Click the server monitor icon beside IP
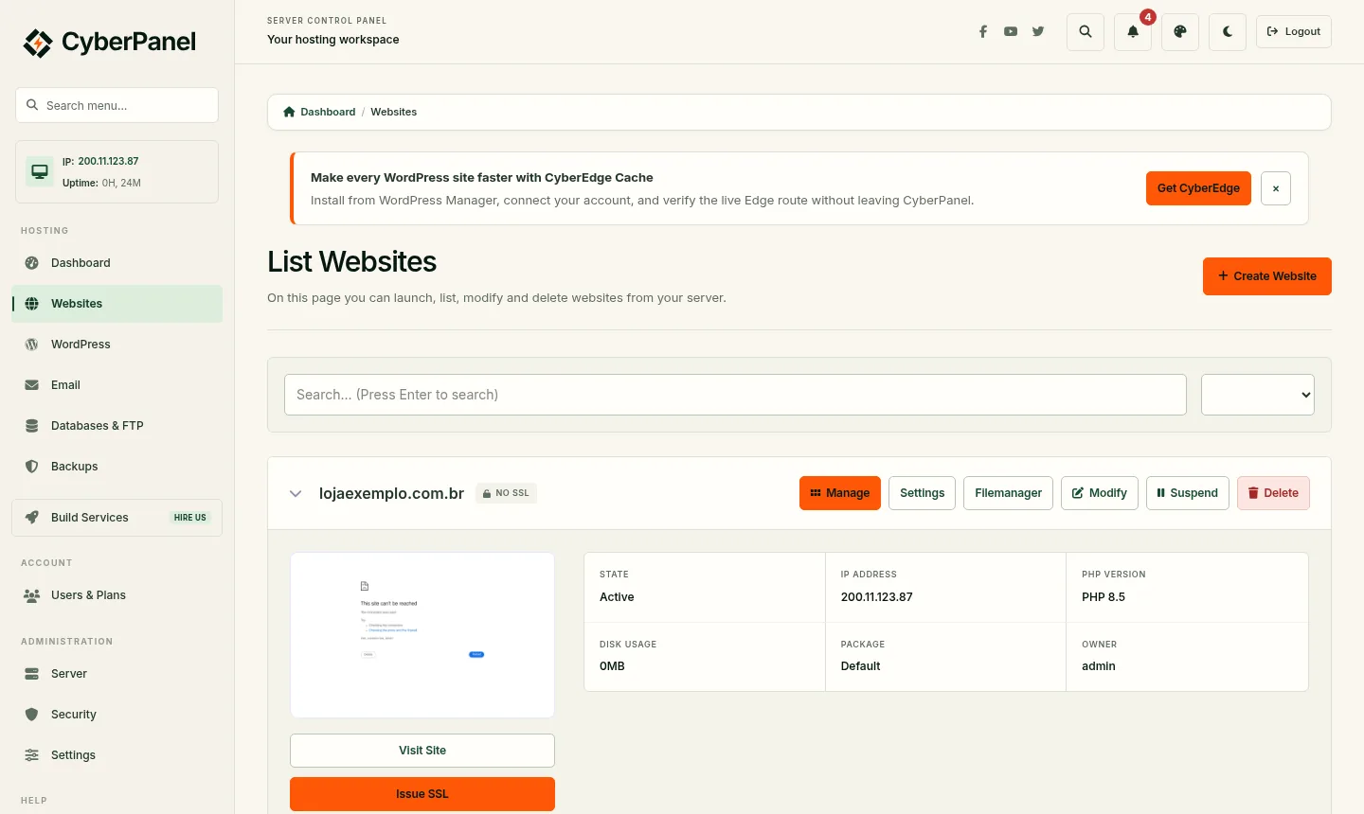 click(40, 171)
